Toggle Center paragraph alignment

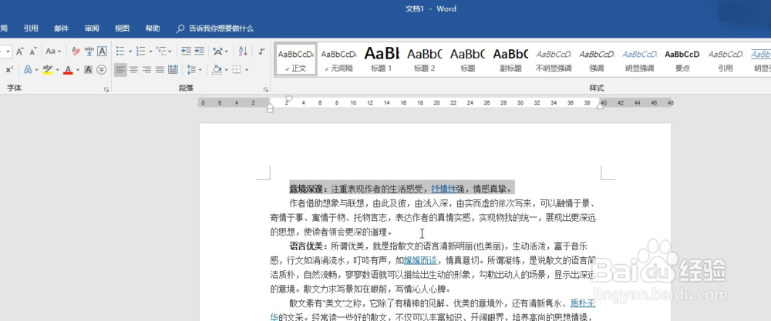pyautogui.click(x=133, y=70)
